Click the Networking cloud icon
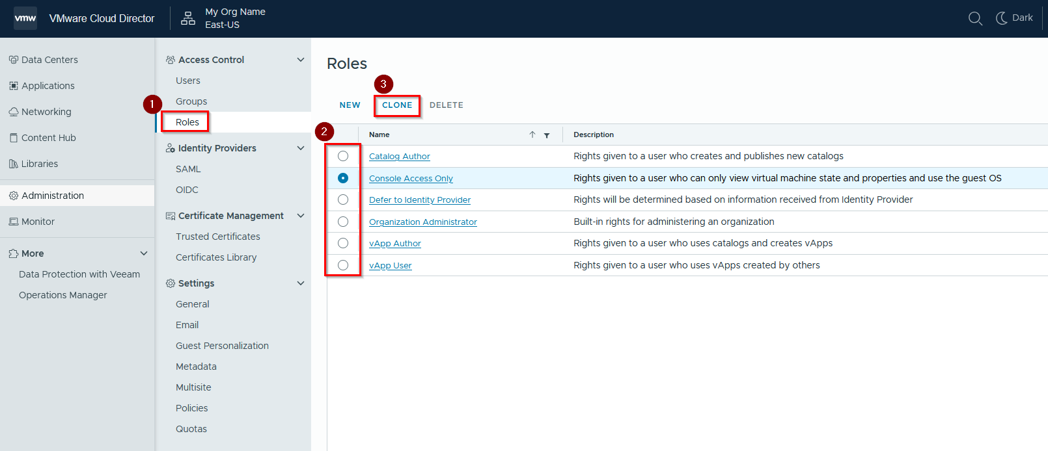This screenshot has width=1048, height=451. 14,112
